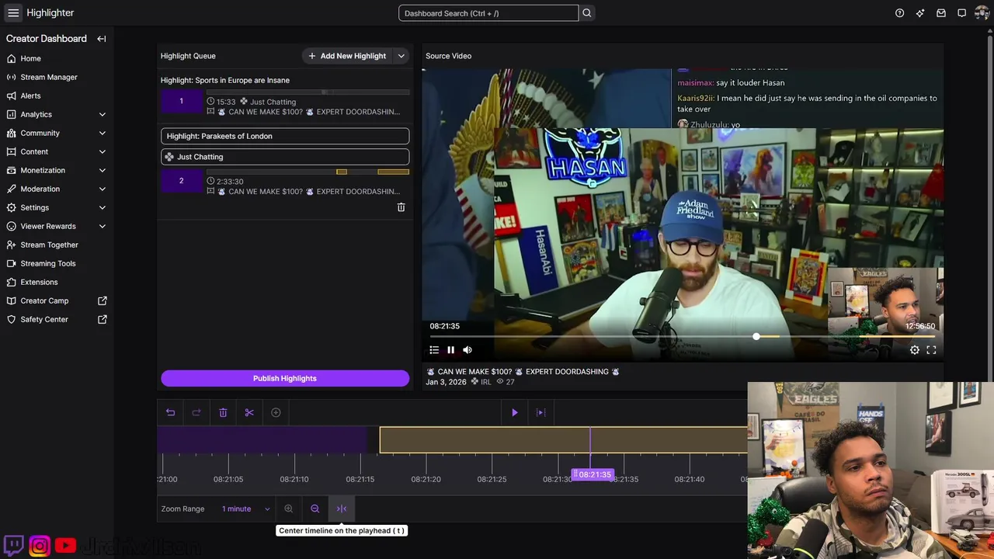Click the Dashboard Search field

coord(488,13)
